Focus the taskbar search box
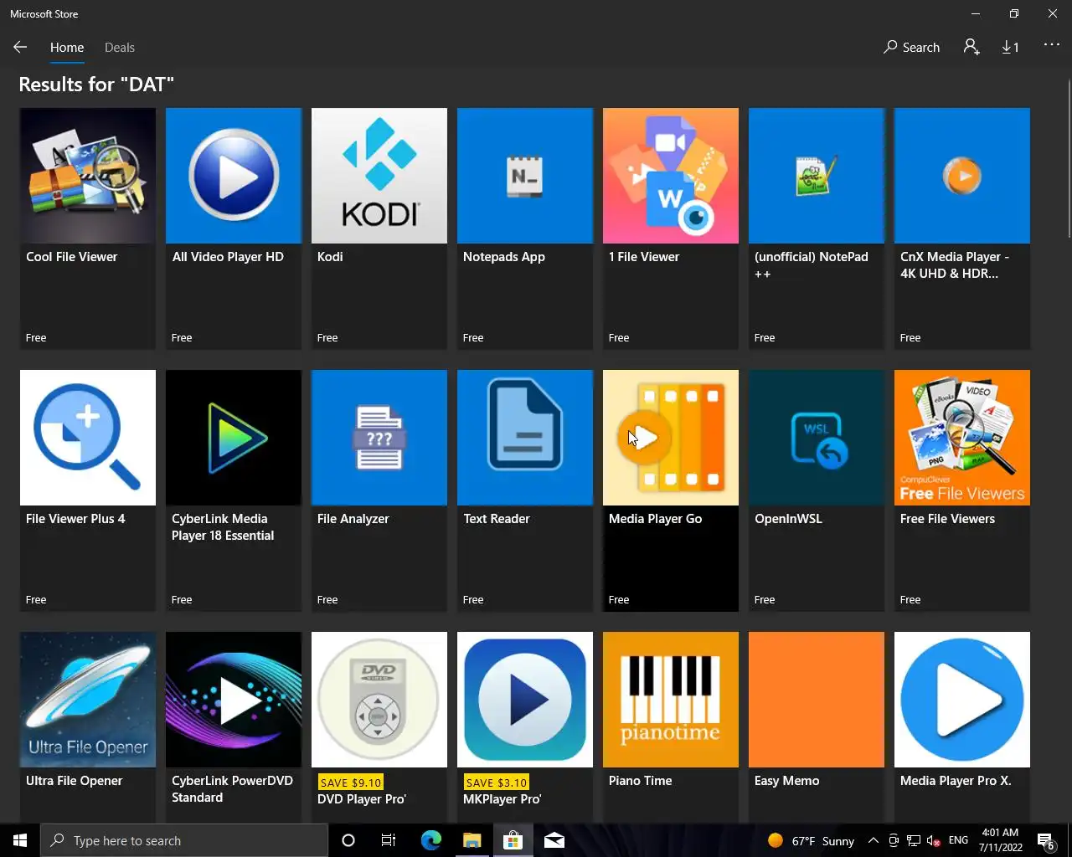Viewport: 1072px width, 857px height. 184,840
